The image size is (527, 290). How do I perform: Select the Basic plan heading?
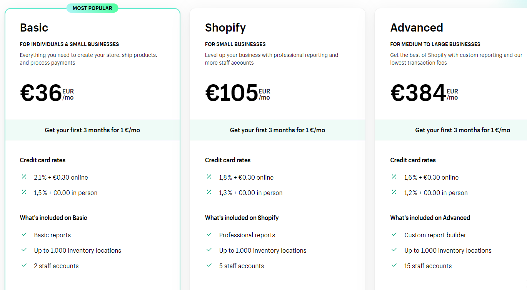34,28
